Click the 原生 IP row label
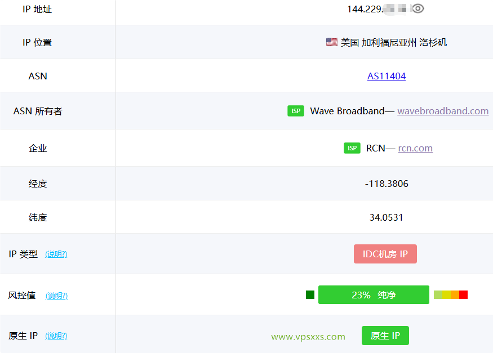The width and height of the screenshot is (493, 353). 23,336
